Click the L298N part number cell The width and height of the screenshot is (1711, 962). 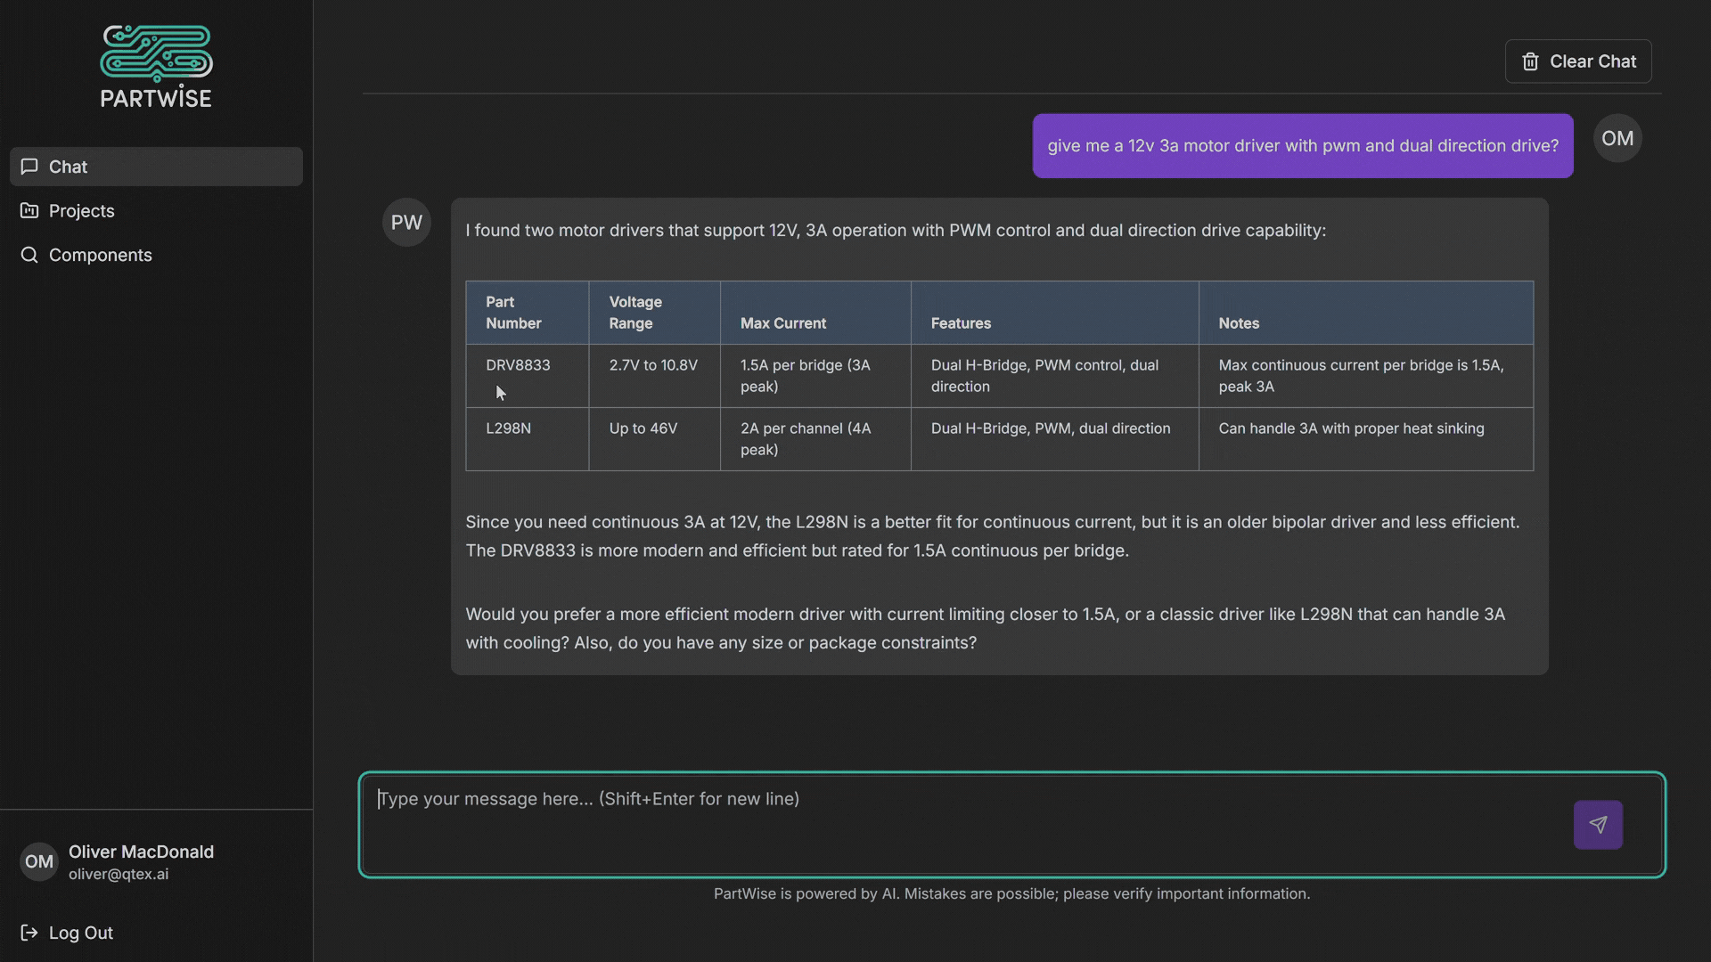pyautogui.click(x=527, y=439)
